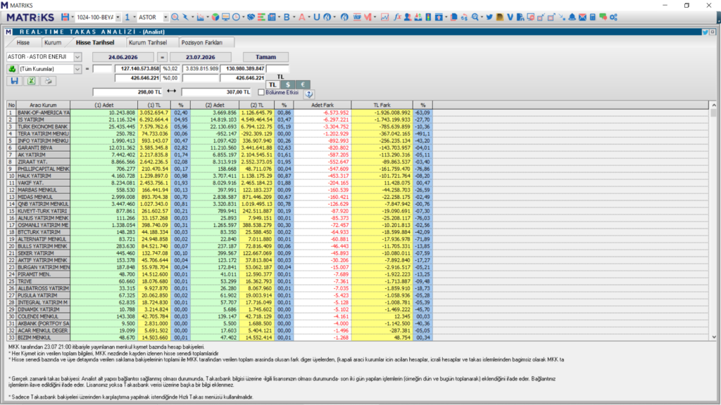Click the 298,00 TL price input field
This screenshot has height=405, width=721.
[x=127, y=92]
